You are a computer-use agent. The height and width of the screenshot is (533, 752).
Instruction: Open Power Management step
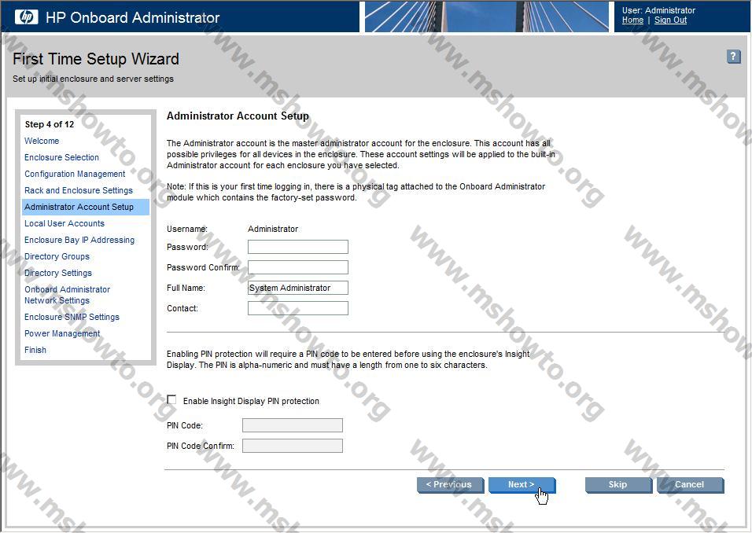point(62,333)
